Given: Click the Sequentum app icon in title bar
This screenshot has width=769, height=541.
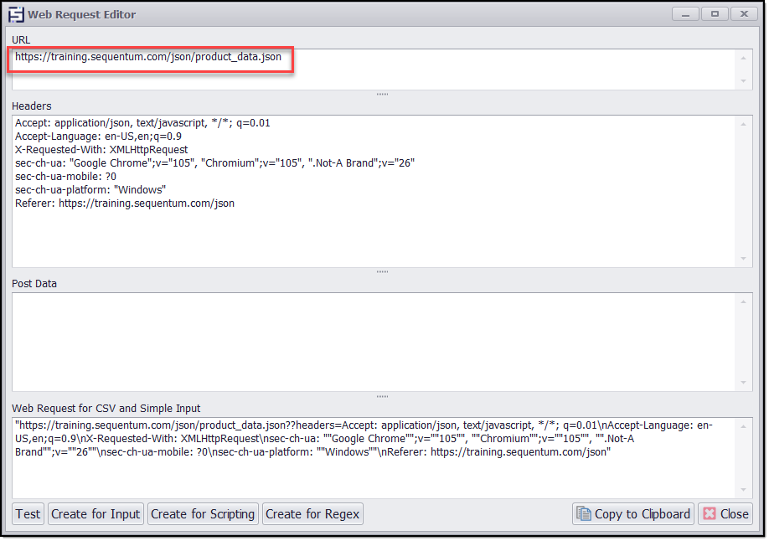Looking at the screenshot, I should coord(15,14).
